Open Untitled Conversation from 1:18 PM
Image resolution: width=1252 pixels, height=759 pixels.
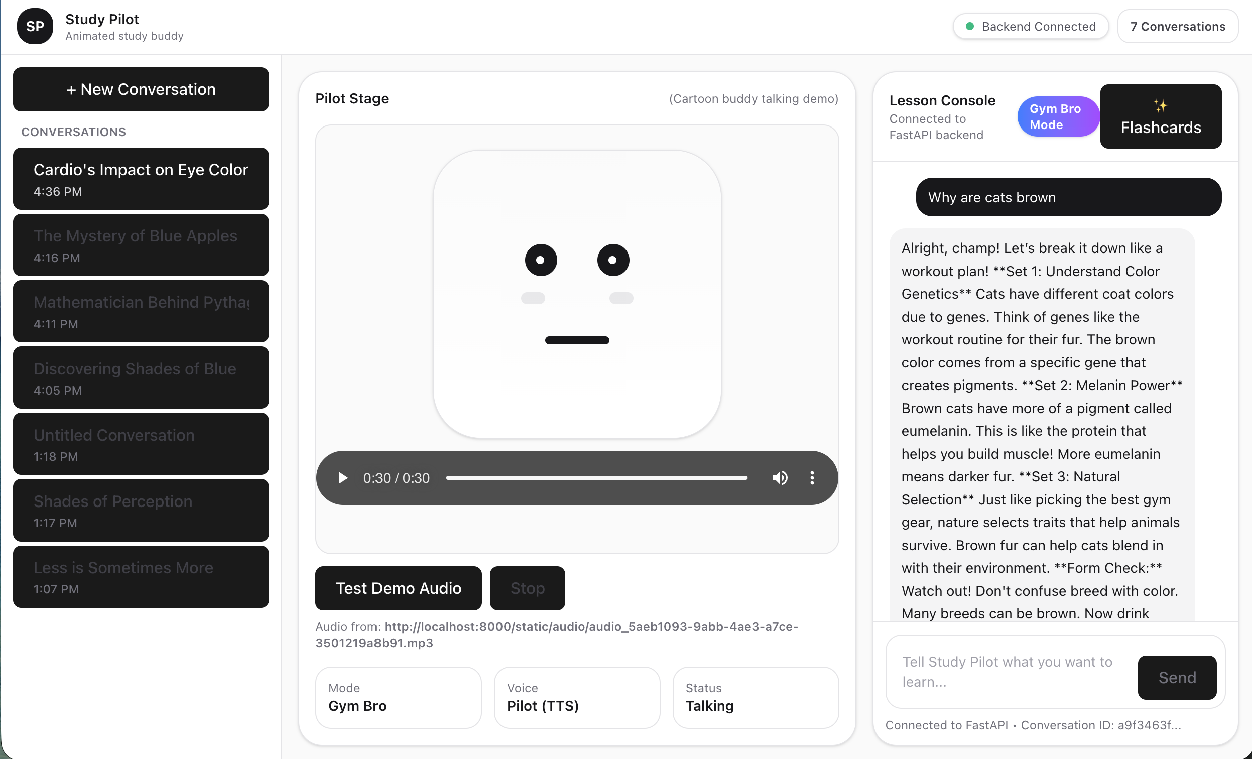(141, 444)
